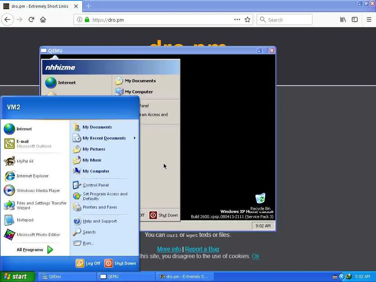Close the dro.pm browser tab
This screenshot has height=282, width=376.
(76, 6)
